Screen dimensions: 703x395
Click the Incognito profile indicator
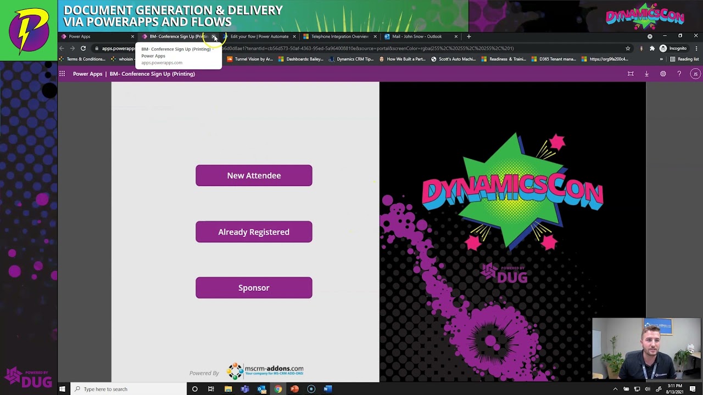pyautogui.click(x=673, y=48)
